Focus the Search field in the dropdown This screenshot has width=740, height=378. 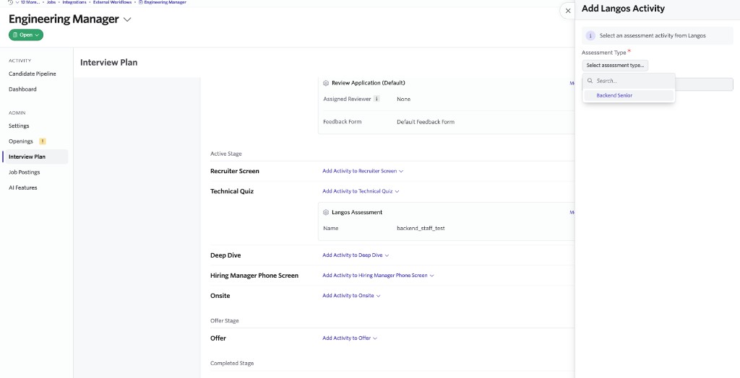click(629, 81)
